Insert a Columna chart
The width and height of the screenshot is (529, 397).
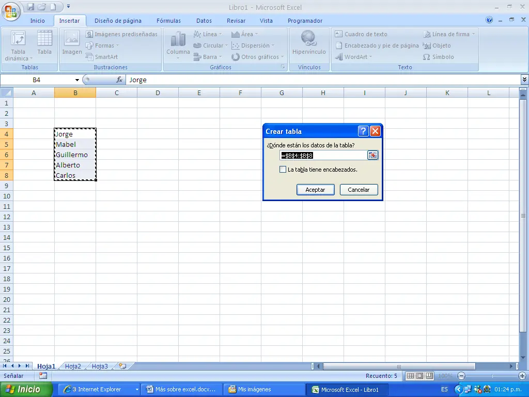pyautogui.click(x=178, y=45)
